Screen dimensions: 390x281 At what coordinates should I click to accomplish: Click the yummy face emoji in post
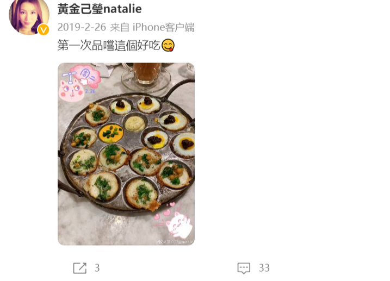coord(168,45)
